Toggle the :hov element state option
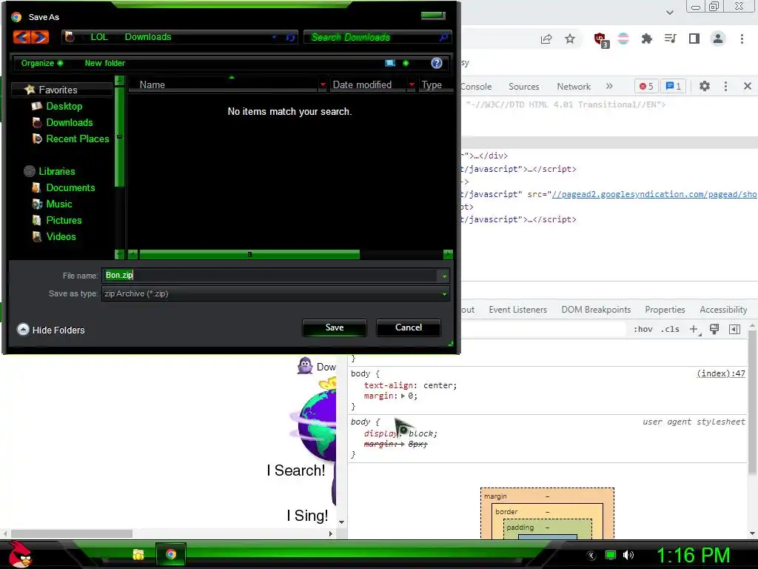The height and width of the screenshot is (569, 758). [643, 329]
